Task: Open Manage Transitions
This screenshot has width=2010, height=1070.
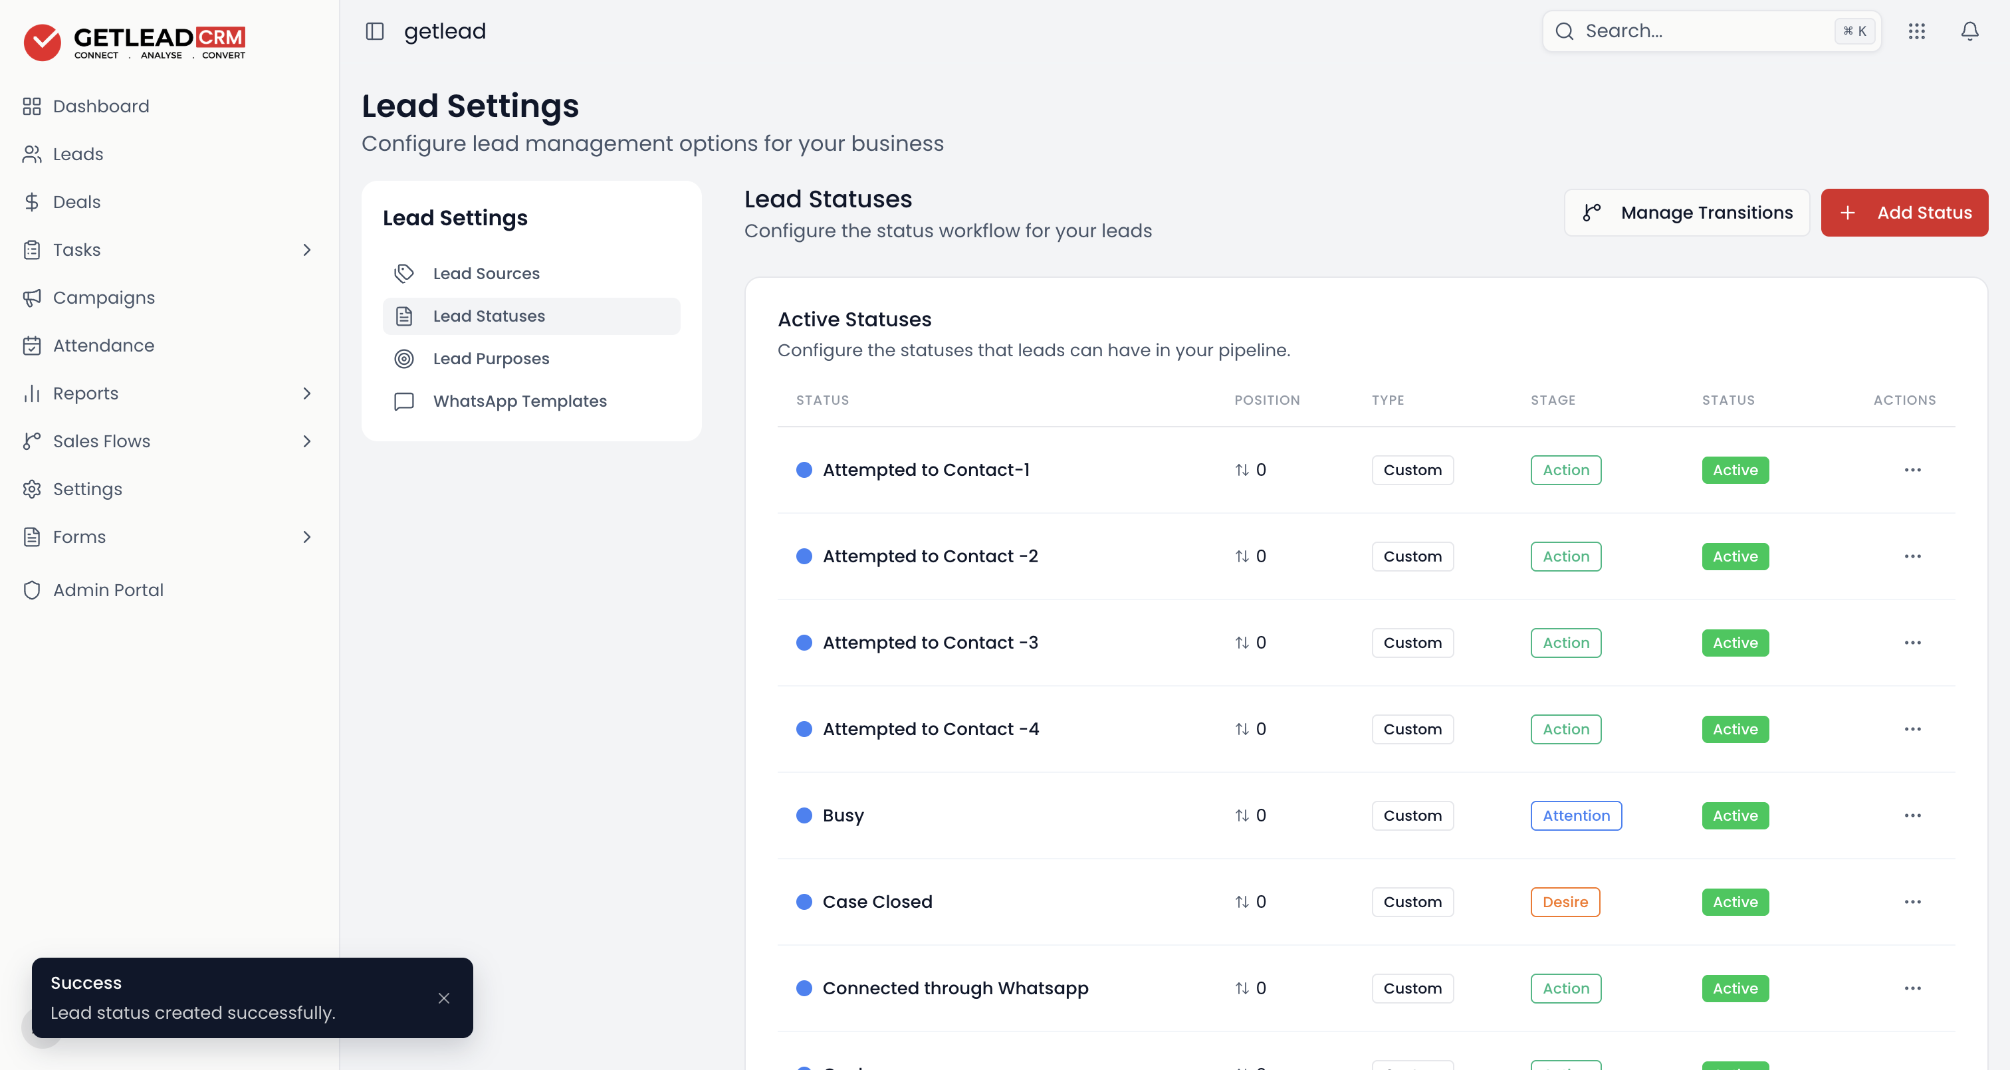Action: (x=1687, y=212)
